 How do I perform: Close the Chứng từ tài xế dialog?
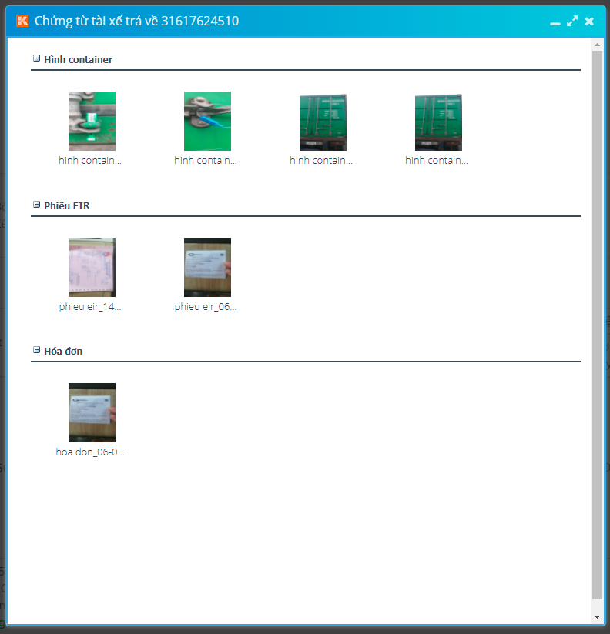(x=589, y=22)
